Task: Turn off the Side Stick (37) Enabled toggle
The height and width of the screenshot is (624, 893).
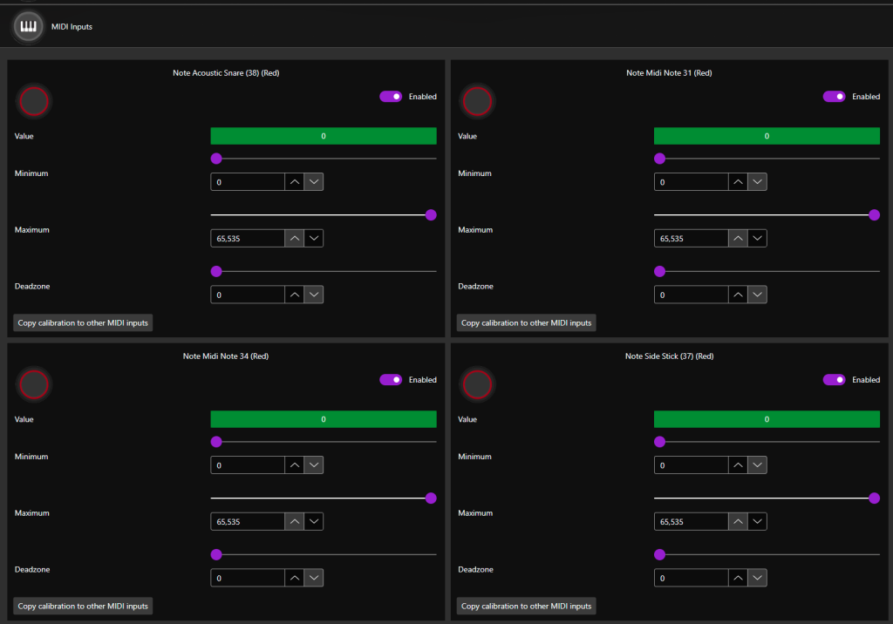Action: pos(835,380)
